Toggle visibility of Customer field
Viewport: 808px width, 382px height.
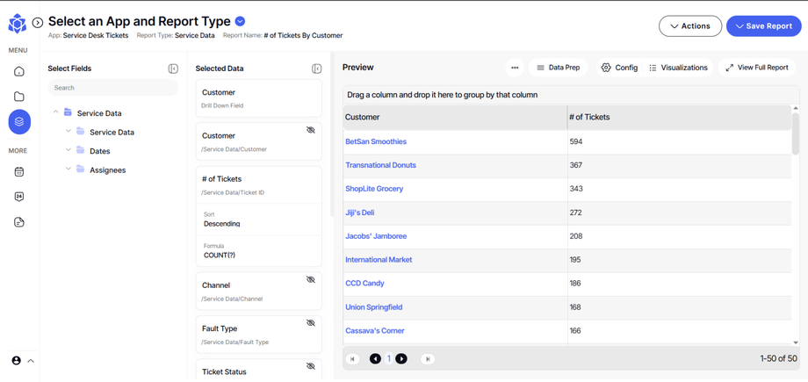click(311, 130)
